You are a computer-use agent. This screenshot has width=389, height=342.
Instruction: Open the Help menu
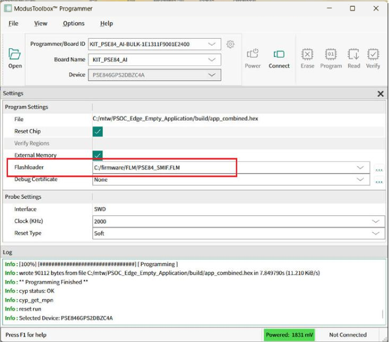[x=107, y=23]
